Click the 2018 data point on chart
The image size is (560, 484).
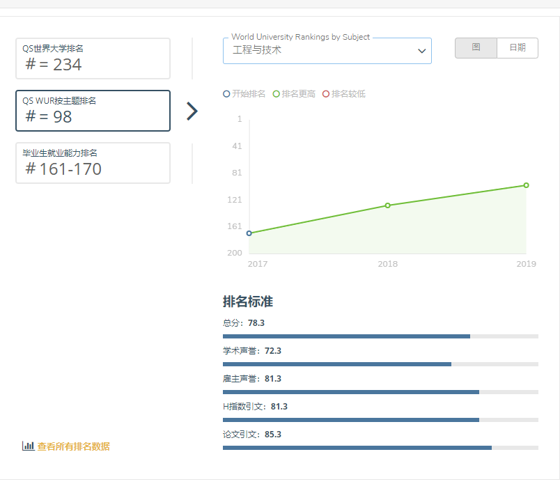coord(388,205)
